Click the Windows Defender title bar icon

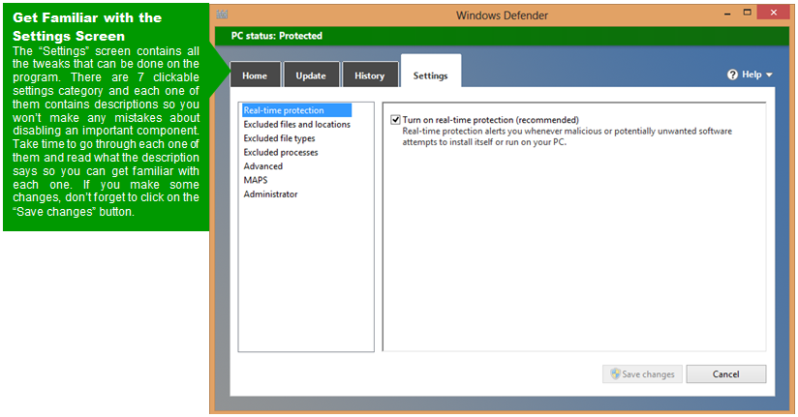[x=223, y=15]
